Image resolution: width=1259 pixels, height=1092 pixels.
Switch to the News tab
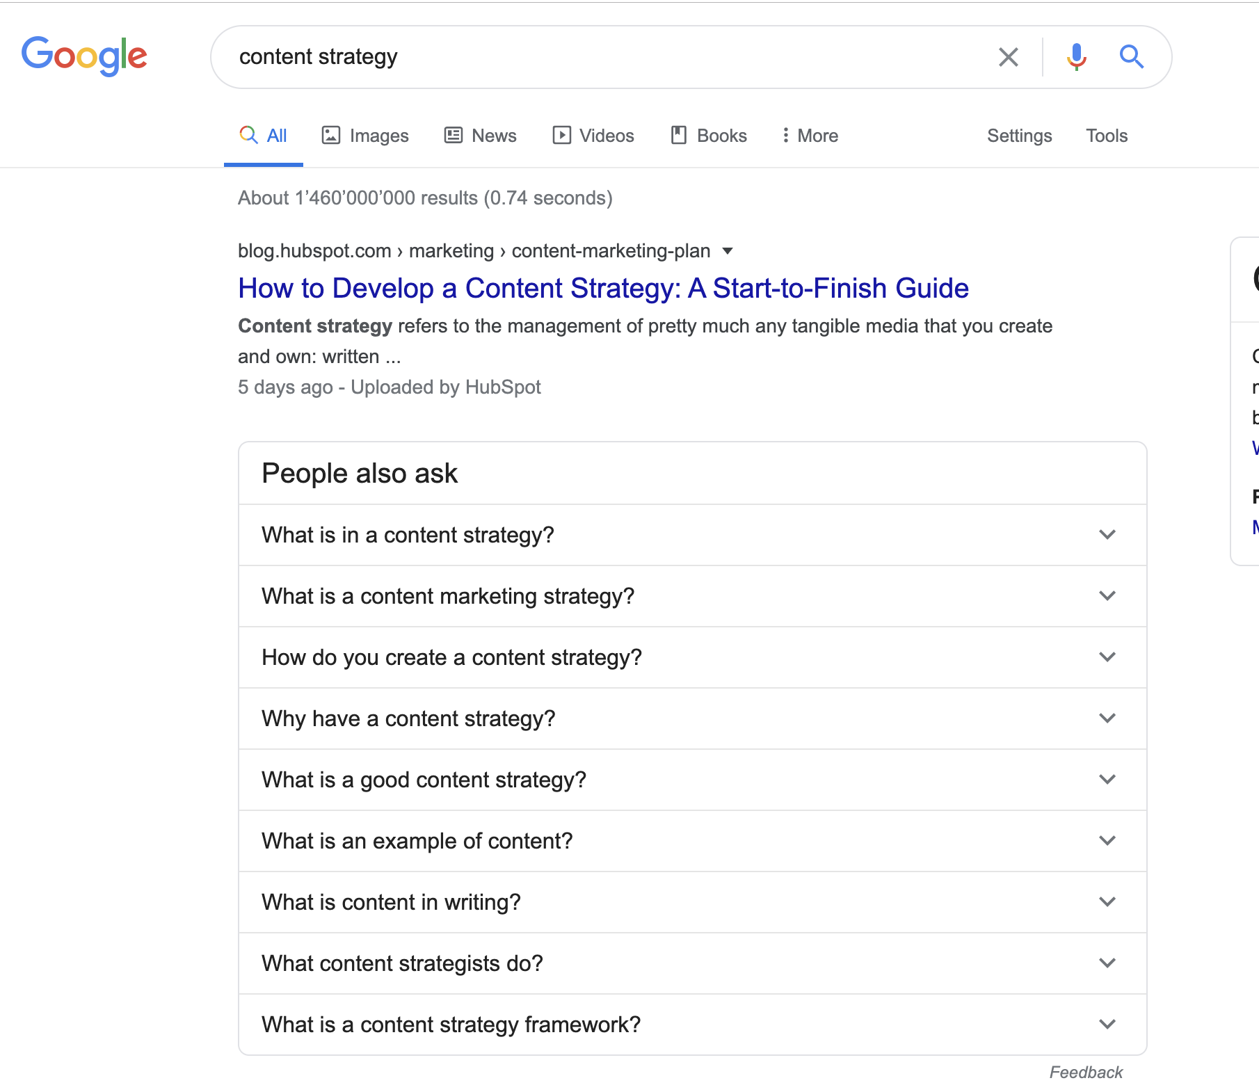click(481, 136)
